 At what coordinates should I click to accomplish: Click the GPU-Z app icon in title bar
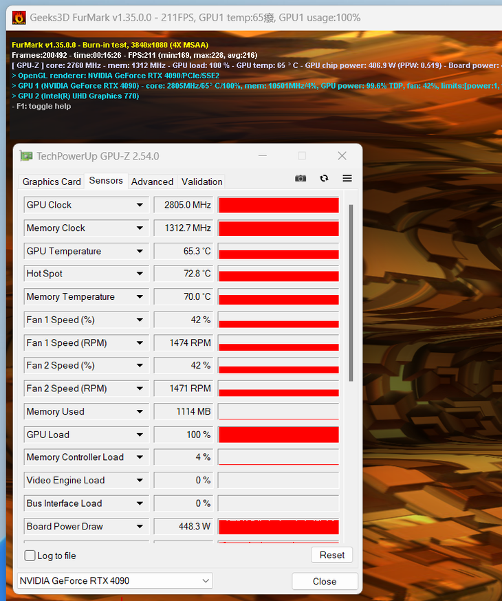[x=26, y=156]
